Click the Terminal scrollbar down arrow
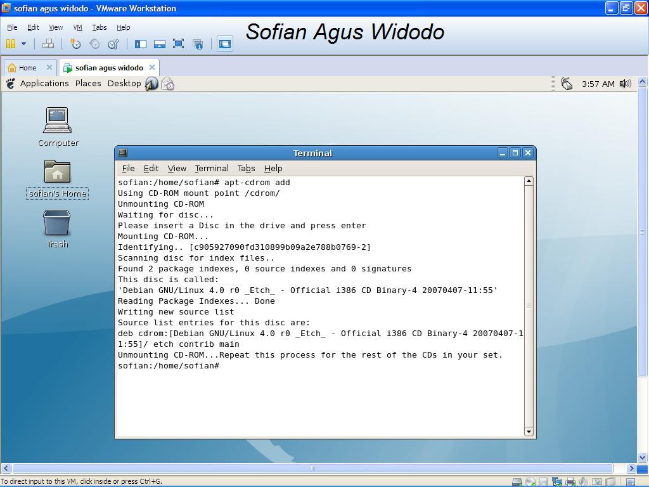The width and height of the screenshot is (649, 487). tap(529, 431)
